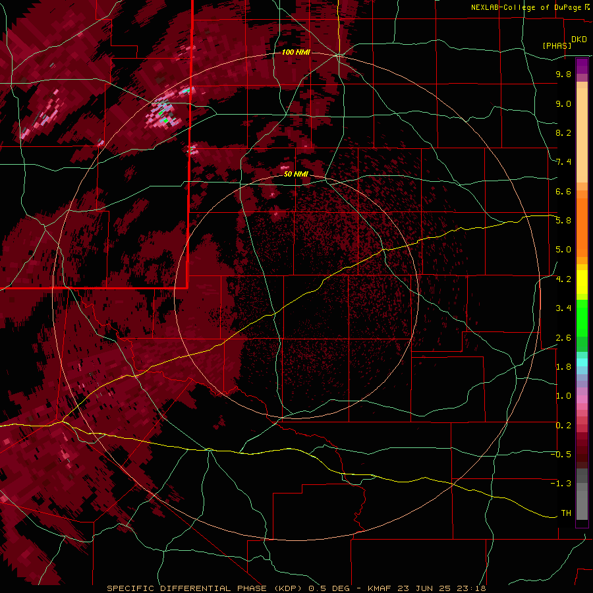This screenshot has width=593, height=593.
Task: Pick the cyan band in legend
Action: point(582,362)
